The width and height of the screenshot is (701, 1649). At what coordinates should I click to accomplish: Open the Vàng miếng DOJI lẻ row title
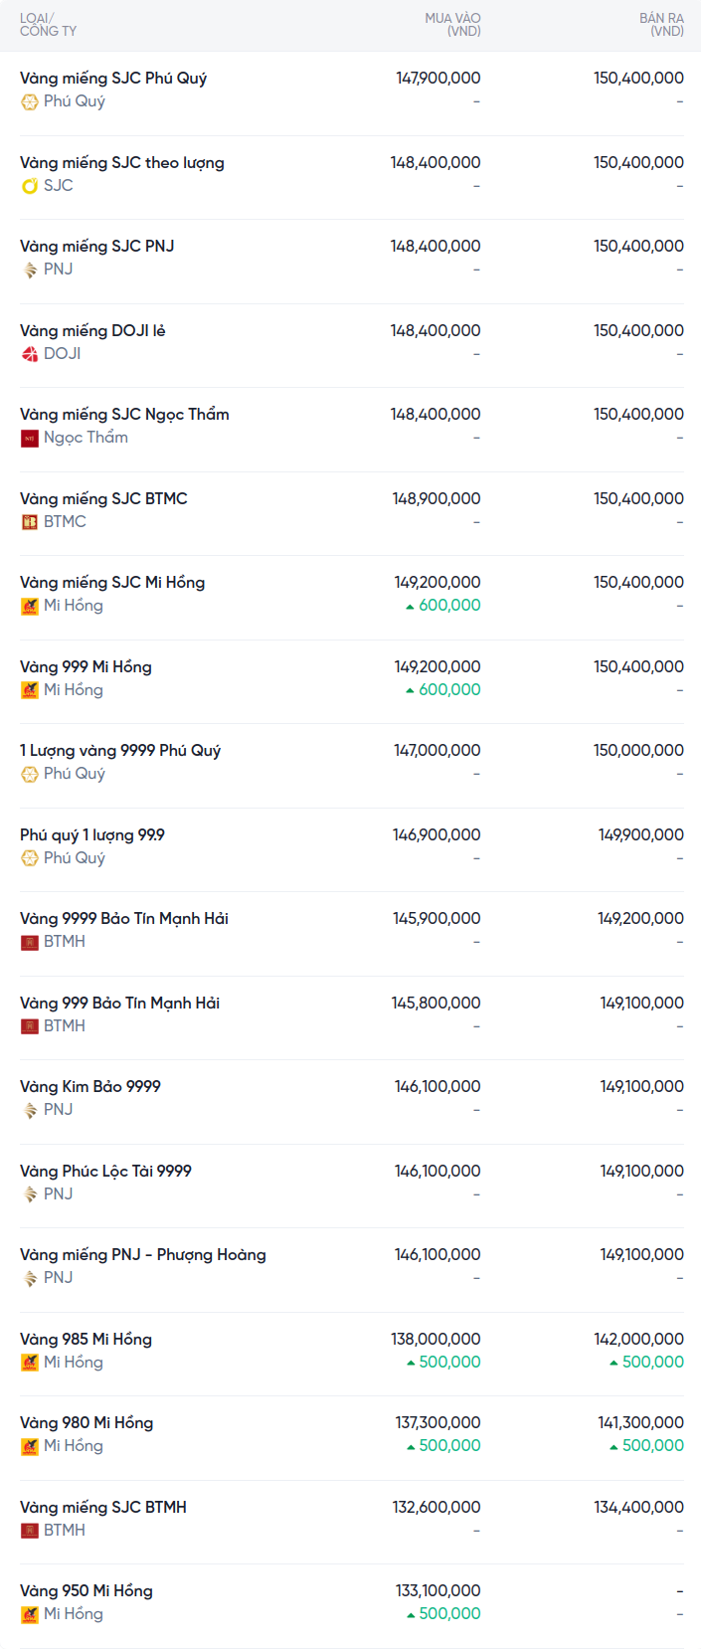tap(92, 330)
